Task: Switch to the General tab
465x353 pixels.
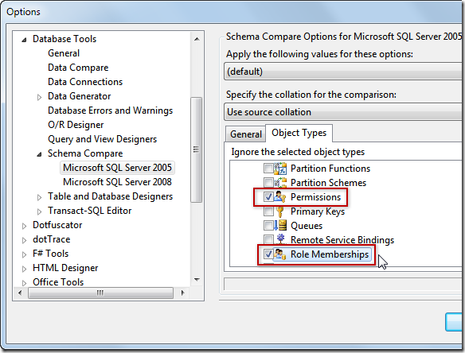Action: coord(246,134)
